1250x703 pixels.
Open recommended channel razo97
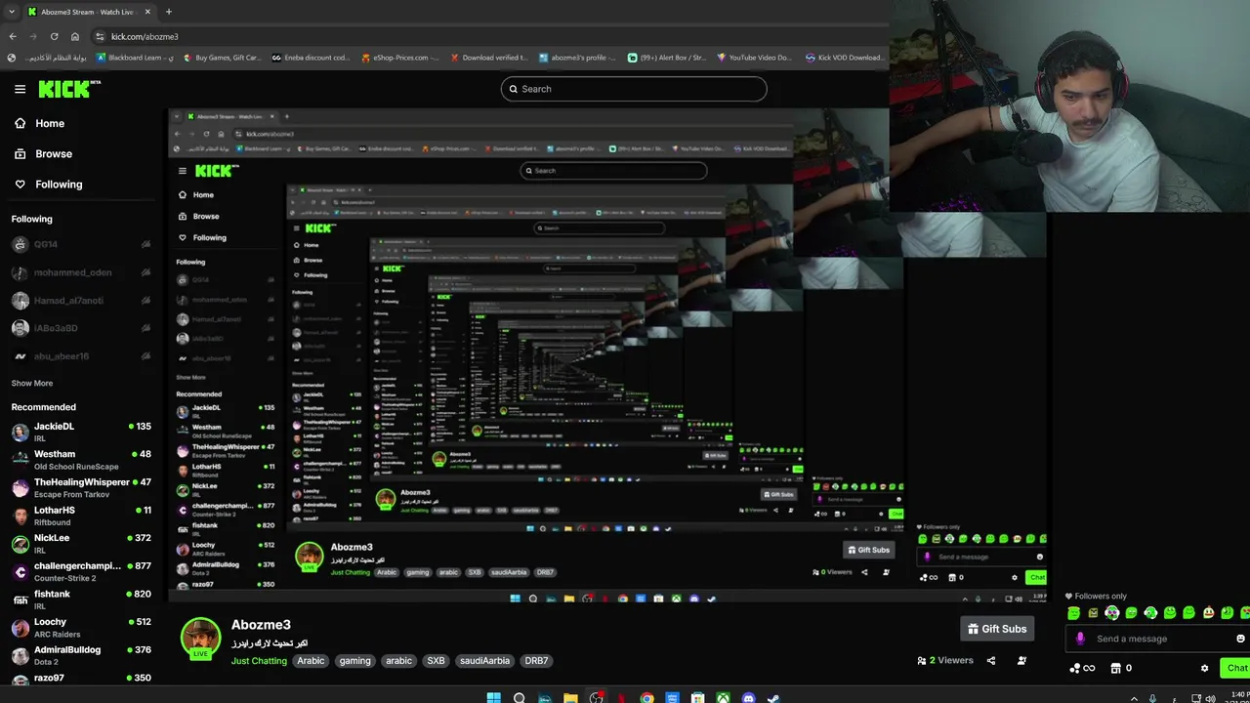(81, 678)
